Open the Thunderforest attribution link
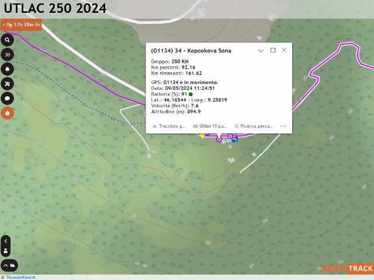 20,277
